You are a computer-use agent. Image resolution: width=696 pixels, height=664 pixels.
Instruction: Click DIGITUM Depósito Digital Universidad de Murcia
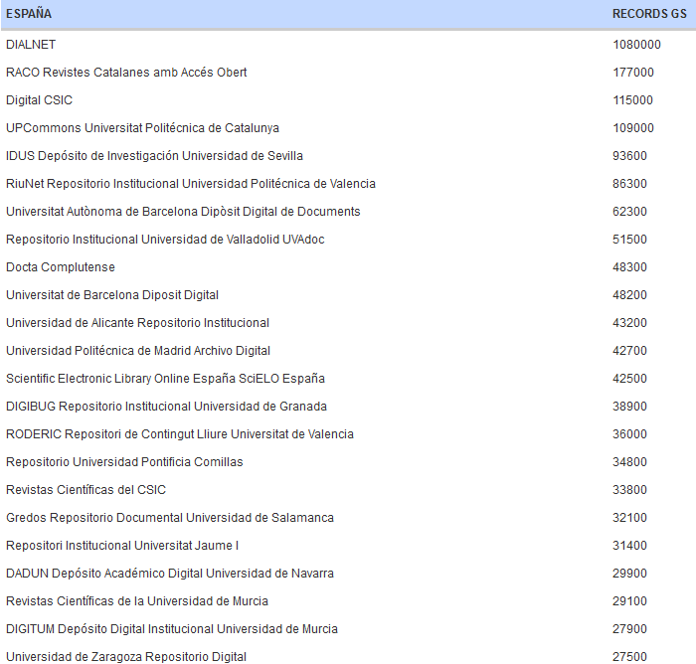(172, 629)
